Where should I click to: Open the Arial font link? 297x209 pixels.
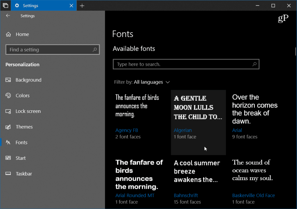coord(237,130)
